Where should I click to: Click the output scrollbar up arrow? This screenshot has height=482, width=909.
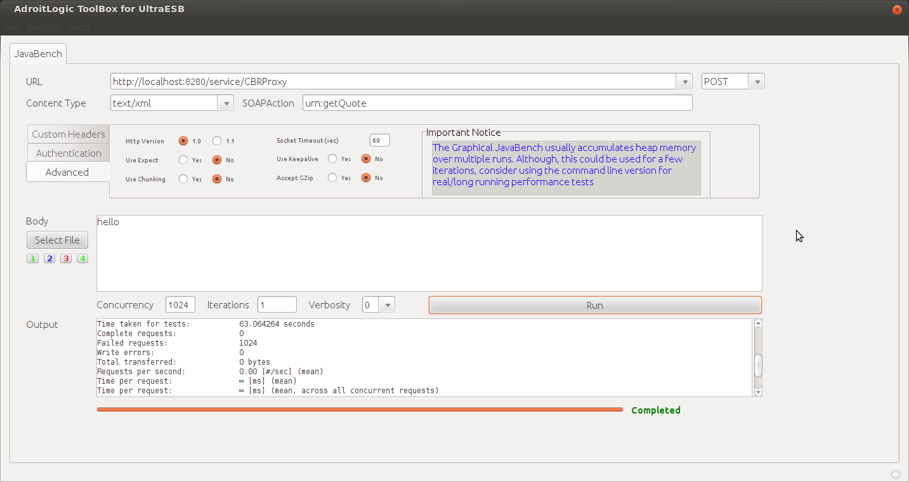coord(757,323)
